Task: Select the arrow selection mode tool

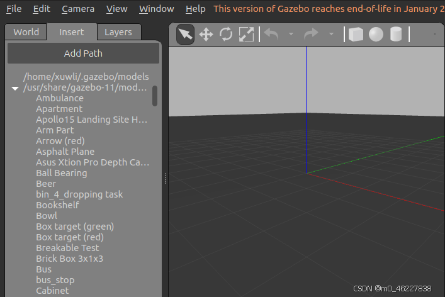Action: click(185, 34)
